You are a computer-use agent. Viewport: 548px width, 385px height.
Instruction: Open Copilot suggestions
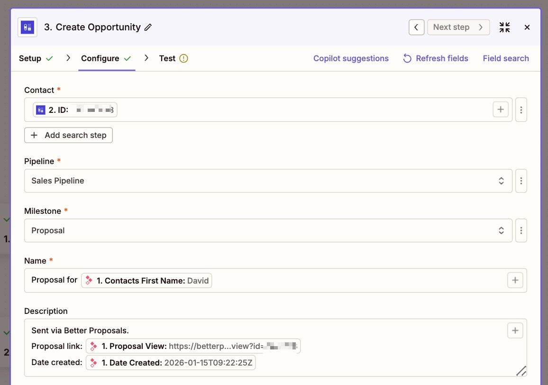[351, 58]
